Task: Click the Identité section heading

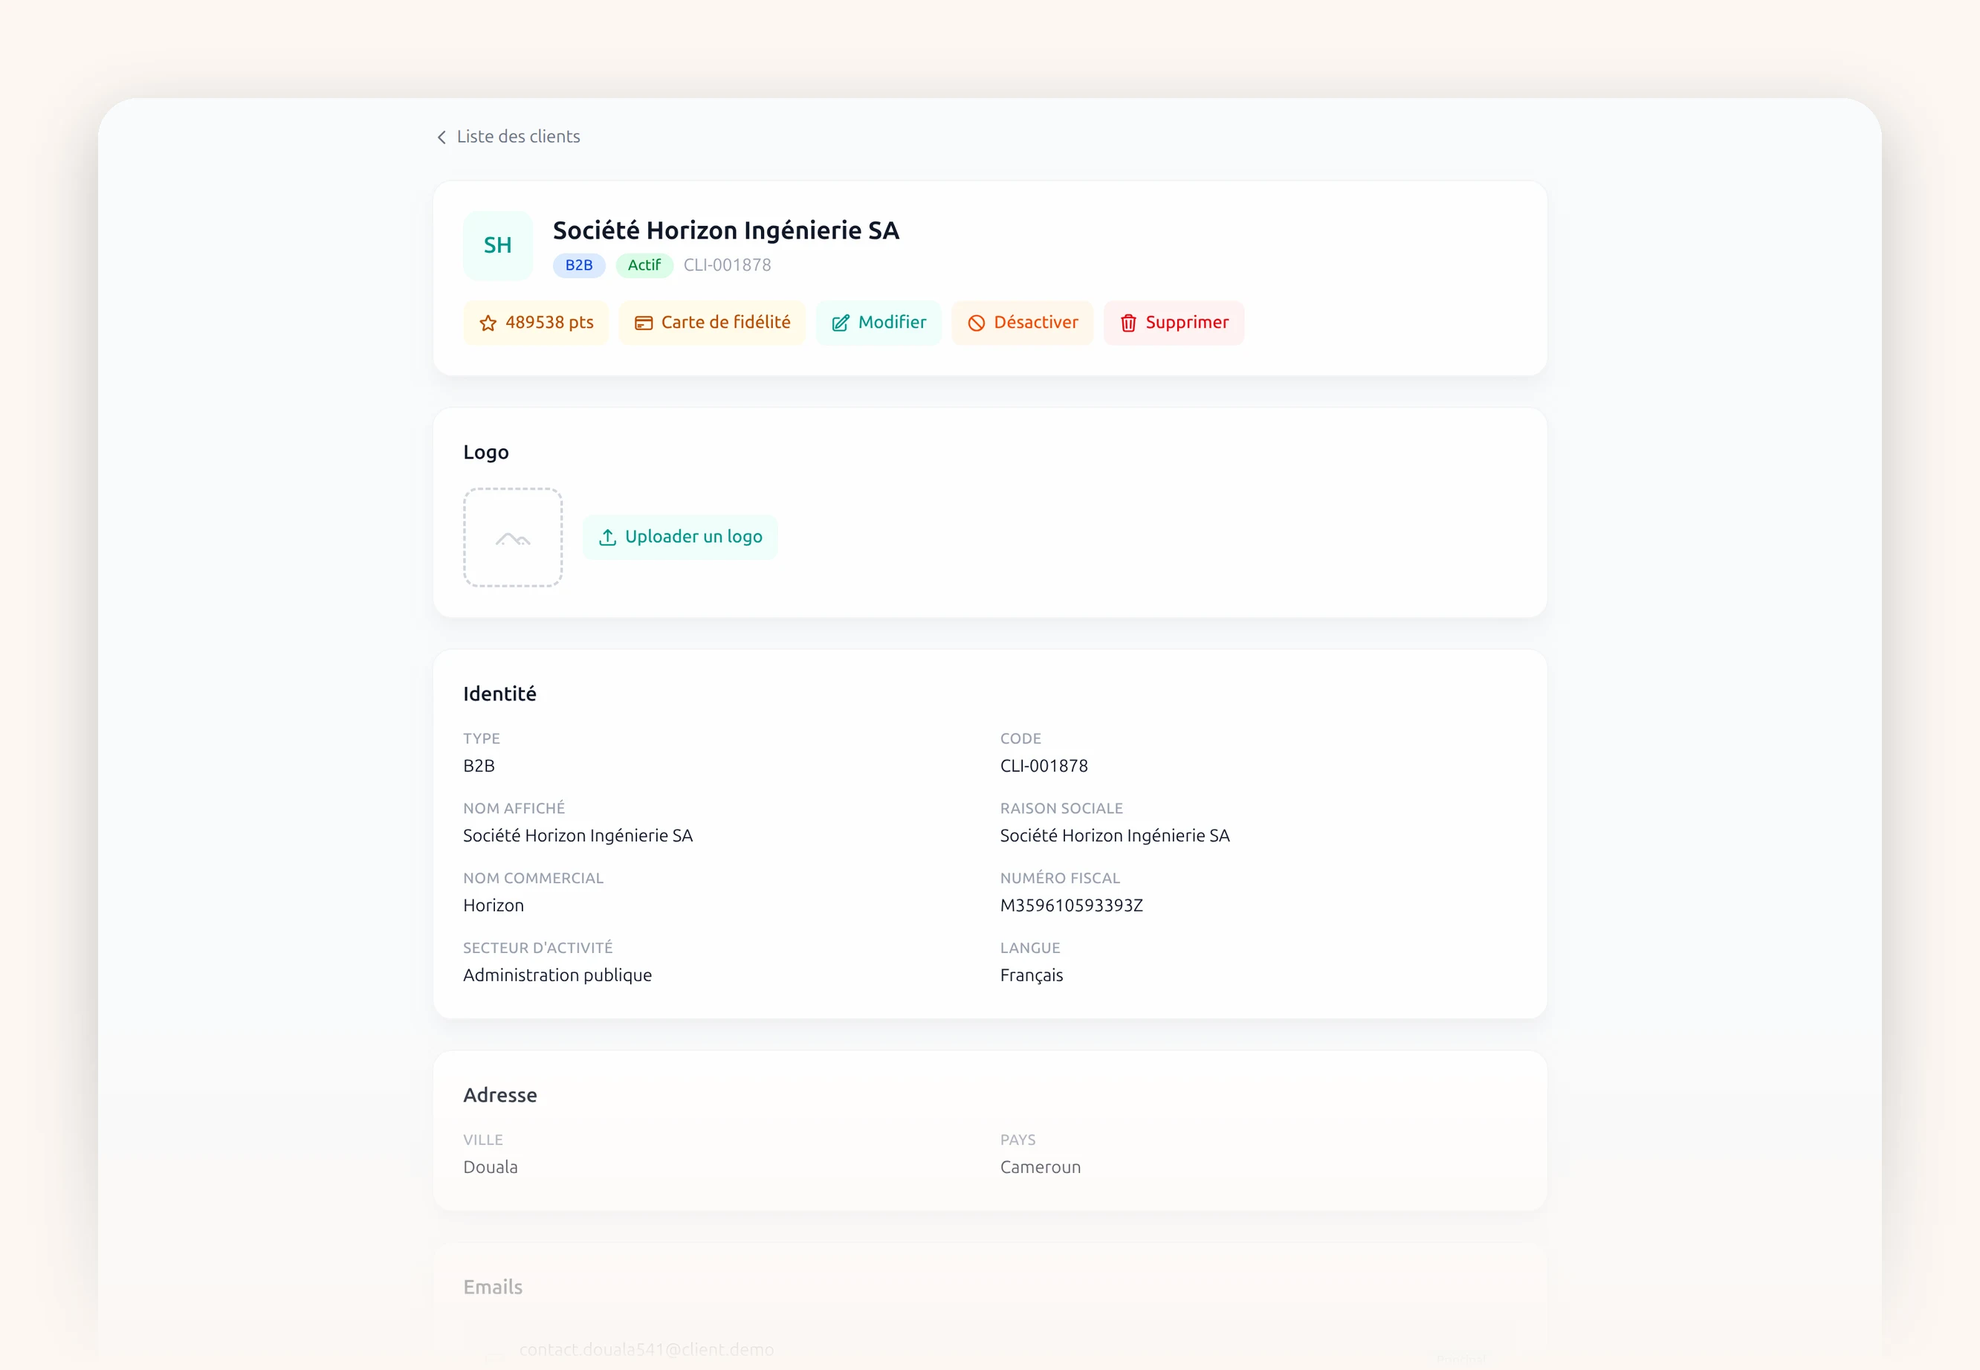Action: [x=499, y=694]
